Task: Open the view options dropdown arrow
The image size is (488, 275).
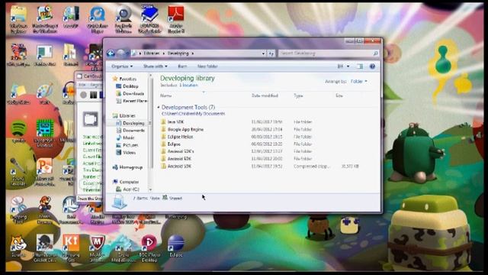Action: click(348, 66)
